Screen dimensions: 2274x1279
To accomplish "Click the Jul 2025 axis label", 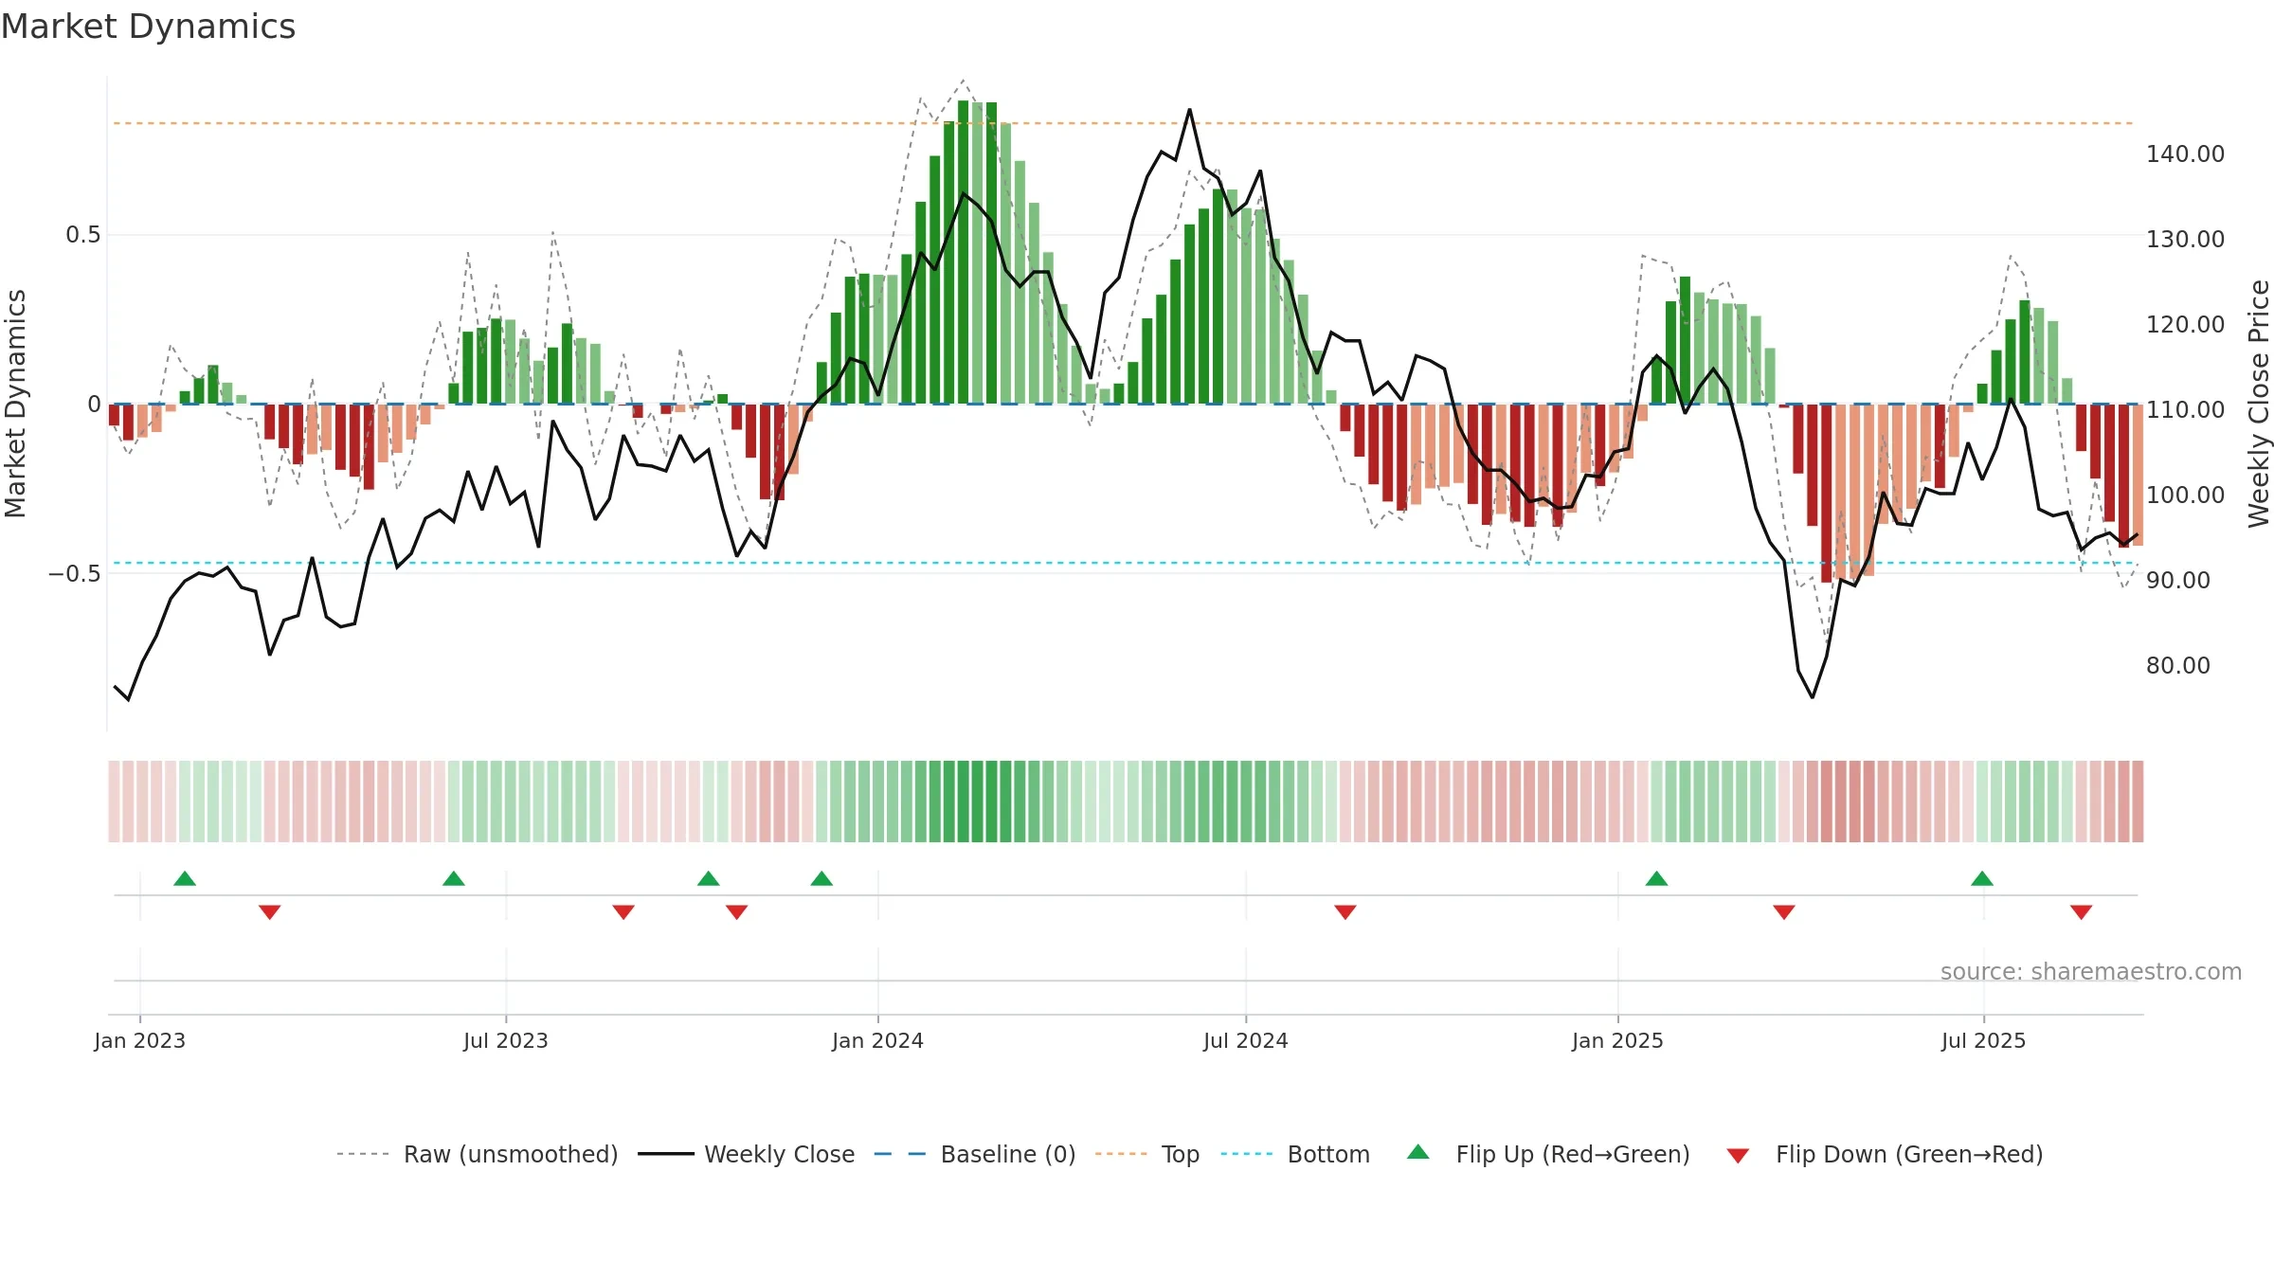I will (x=1984, y=1040).
